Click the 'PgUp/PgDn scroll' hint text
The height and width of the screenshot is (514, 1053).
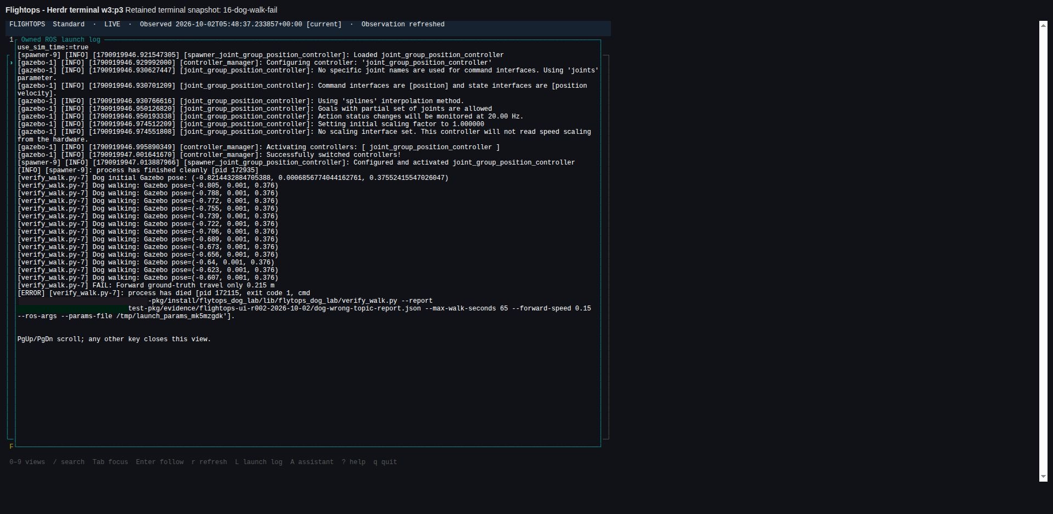tap(114, 339)
